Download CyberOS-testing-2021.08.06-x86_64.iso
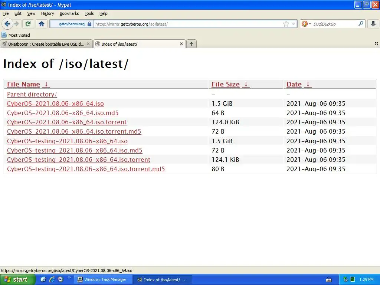 67,141
